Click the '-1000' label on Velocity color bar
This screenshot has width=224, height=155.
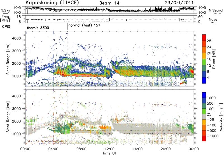(213, 136)
